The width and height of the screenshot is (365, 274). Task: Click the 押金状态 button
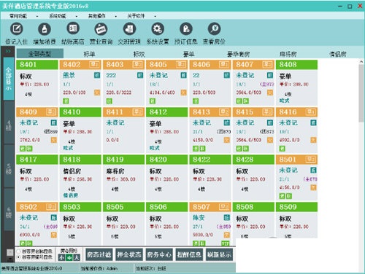tap(129, 254)
